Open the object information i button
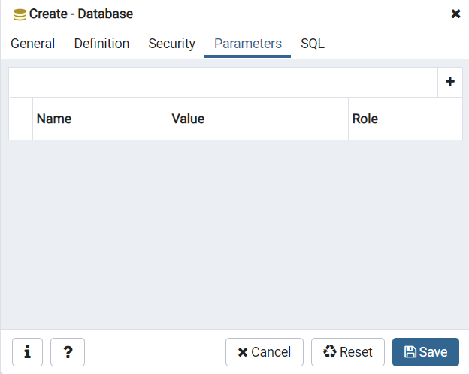The width and height of the screenshot is (469, 374). tap(27, 352)
